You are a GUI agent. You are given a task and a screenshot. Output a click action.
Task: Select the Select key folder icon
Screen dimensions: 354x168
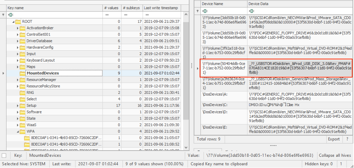click(22, 99)
